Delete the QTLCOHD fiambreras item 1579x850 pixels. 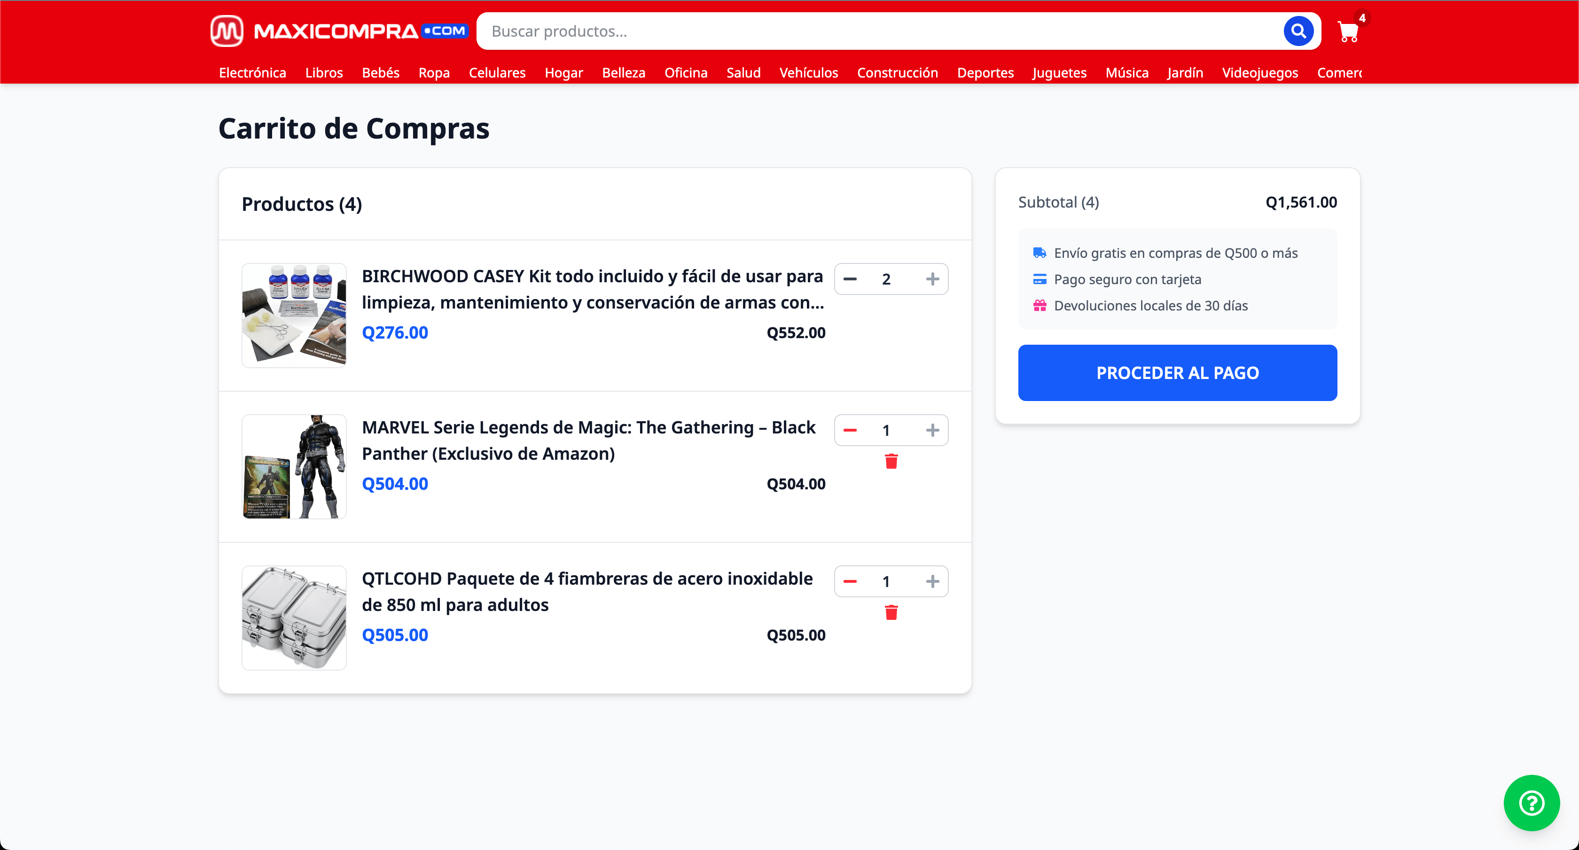click(891, 612)
